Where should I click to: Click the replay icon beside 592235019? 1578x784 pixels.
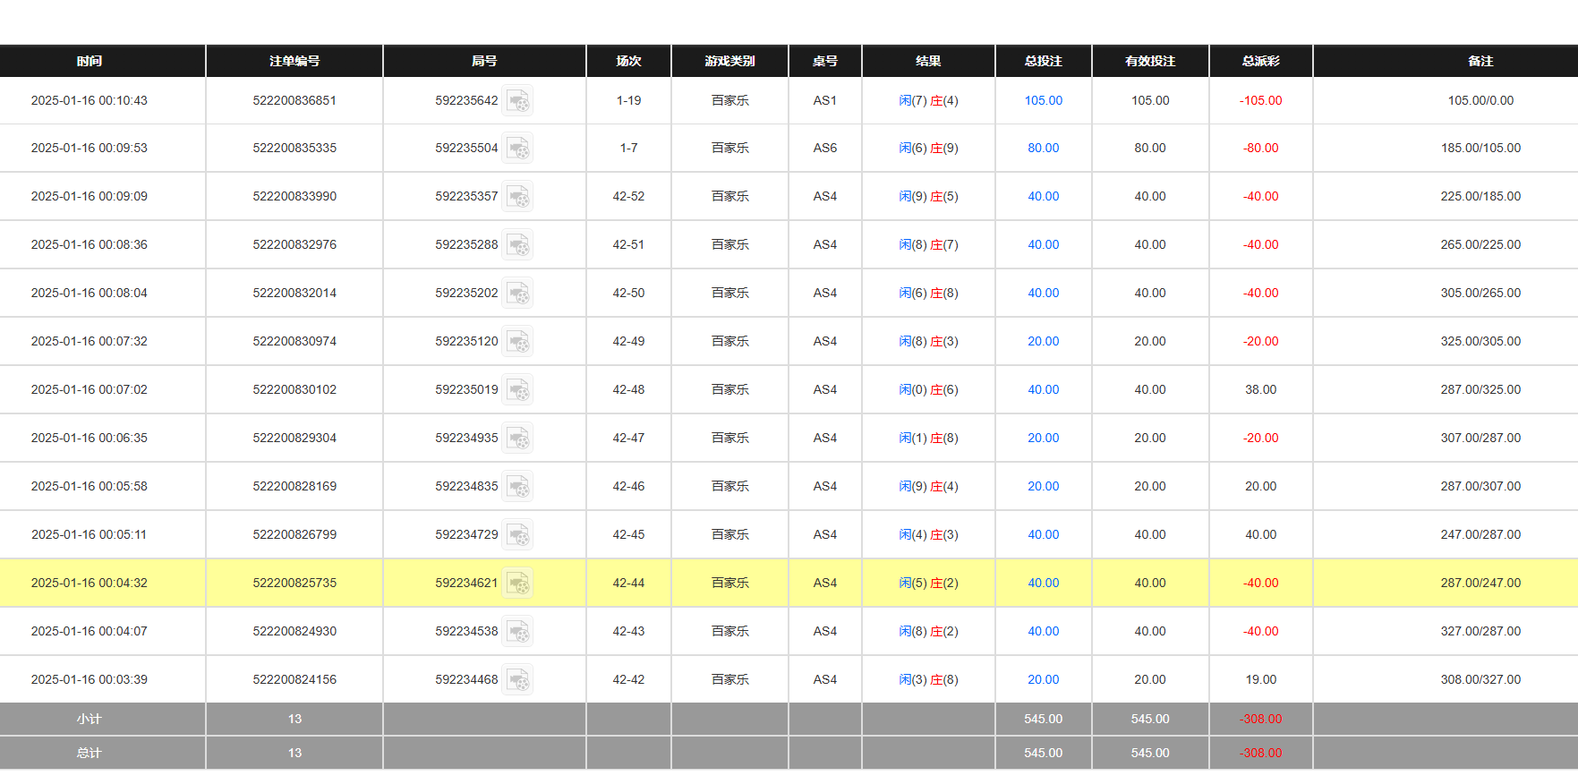coord(517,390)
